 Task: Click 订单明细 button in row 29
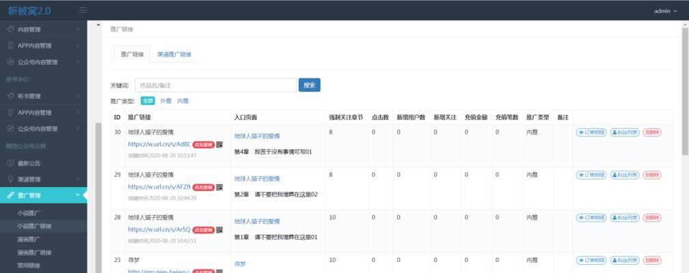[591, 175]
